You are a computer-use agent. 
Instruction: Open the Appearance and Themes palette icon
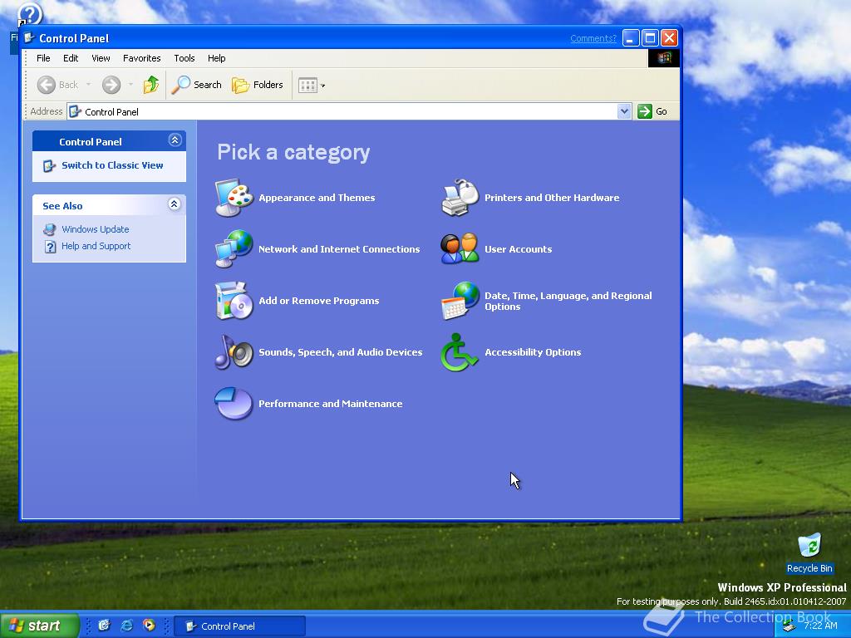click(234, 198)
